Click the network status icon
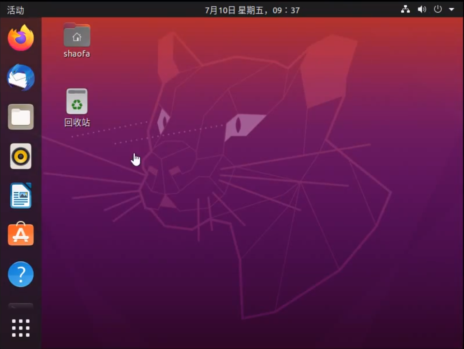This screenshot has width=464, height=349. pyautogui.click(x=405, y=9)
